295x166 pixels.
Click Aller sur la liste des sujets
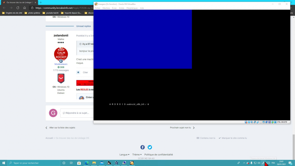click(62, 128)
